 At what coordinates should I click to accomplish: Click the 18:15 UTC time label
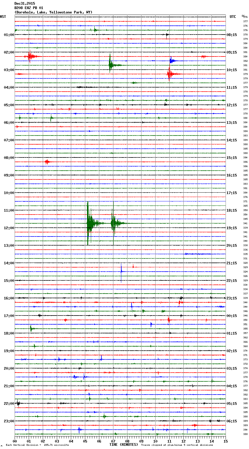[232, 210]
